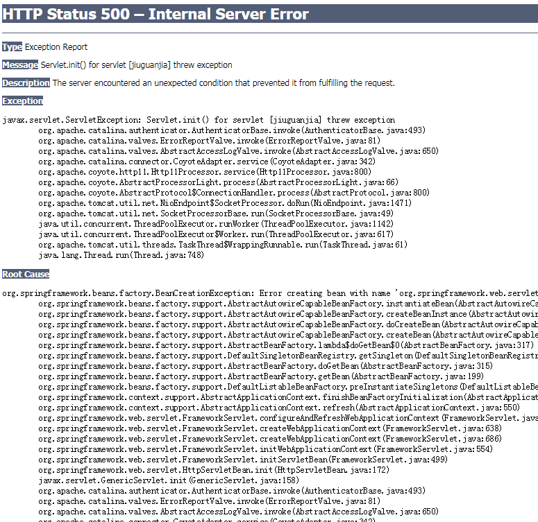This screenshot has height=522, width=538.
Task: Click the instantiateBean stack line
Action: [288, 304]
